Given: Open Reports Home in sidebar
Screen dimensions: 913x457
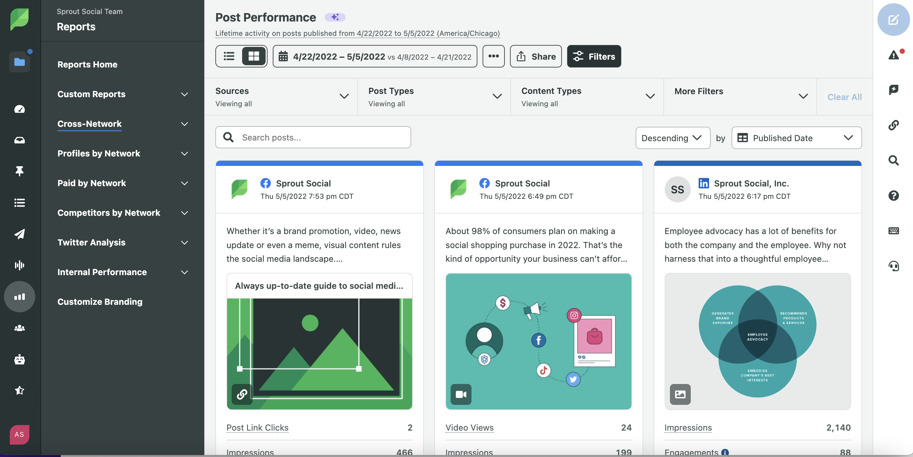Looking at the screenshot, I should pyautogui.click(x=87, y=65).
